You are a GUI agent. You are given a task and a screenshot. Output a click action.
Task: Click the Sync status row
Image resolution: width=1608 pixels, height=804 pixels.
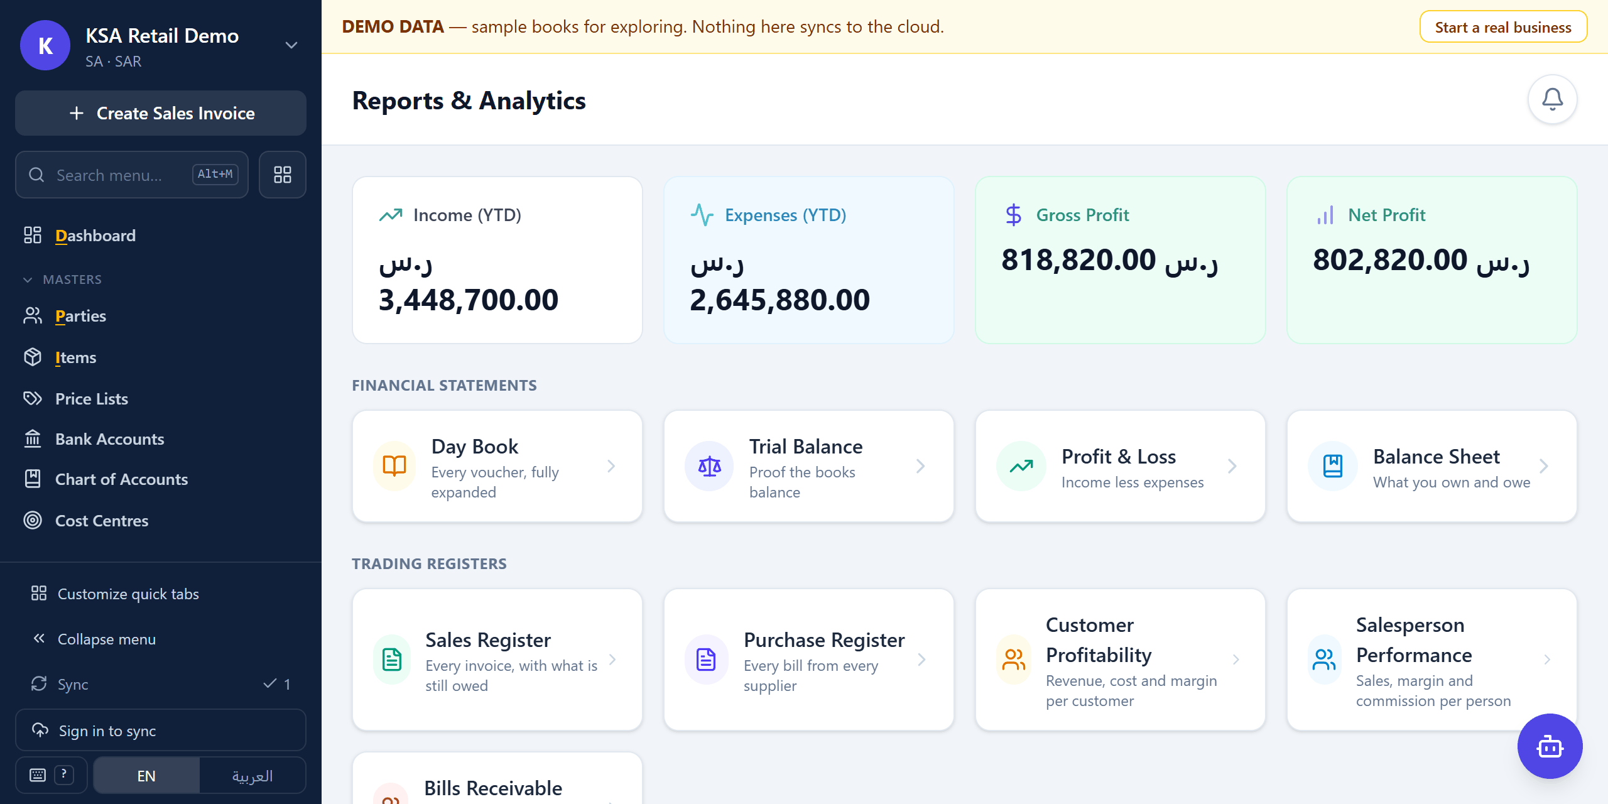coord(161,684)
